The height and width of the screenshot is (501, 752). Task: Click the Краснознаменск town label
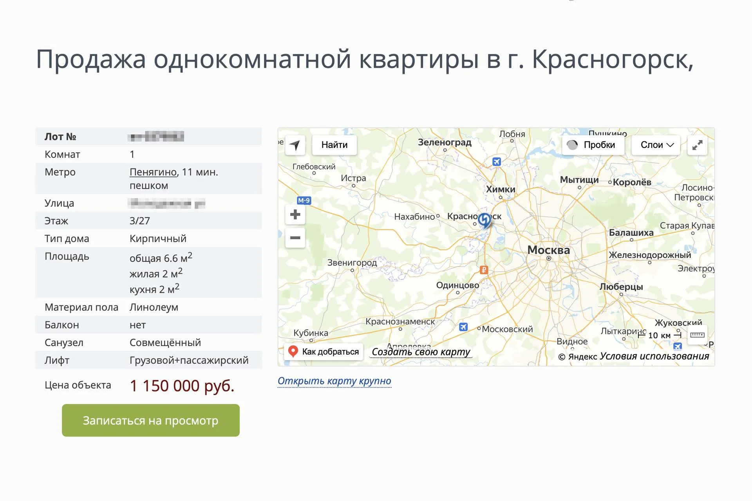click(x=400, y=321)
